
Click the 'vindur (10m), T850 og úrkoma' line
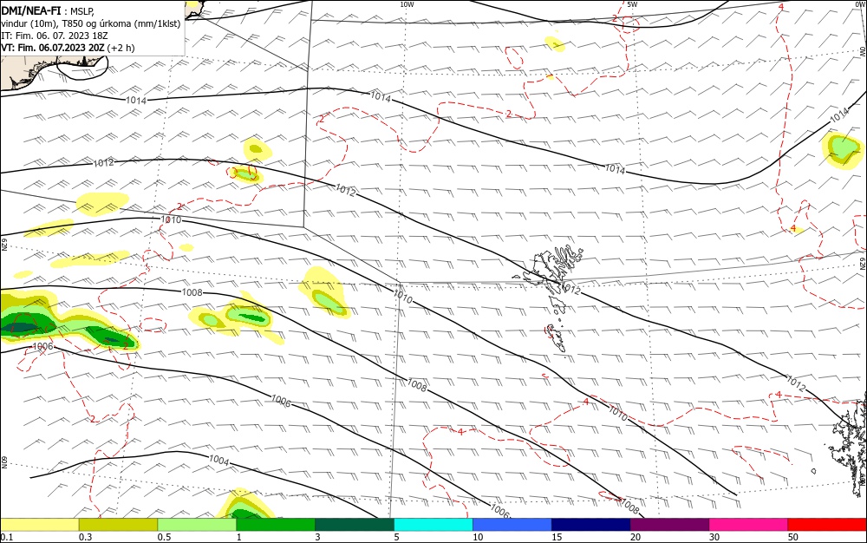tap(91, 23)
